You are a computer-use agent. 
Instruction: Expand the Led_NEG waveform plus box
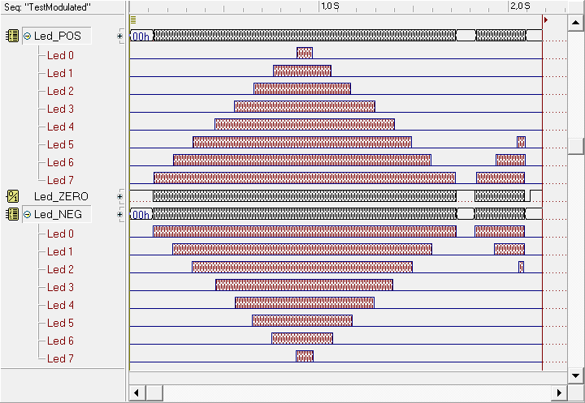click(x=119, y=214)
